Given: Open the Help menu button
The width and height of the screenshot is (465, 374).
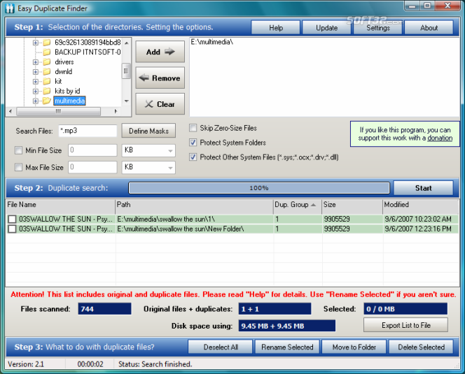Looking at the screenshot, I should 276,28.
